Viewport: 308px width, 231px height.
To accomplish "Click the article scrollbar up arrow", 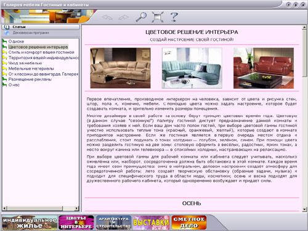I will pyautogui.click(x=304, y=27).
